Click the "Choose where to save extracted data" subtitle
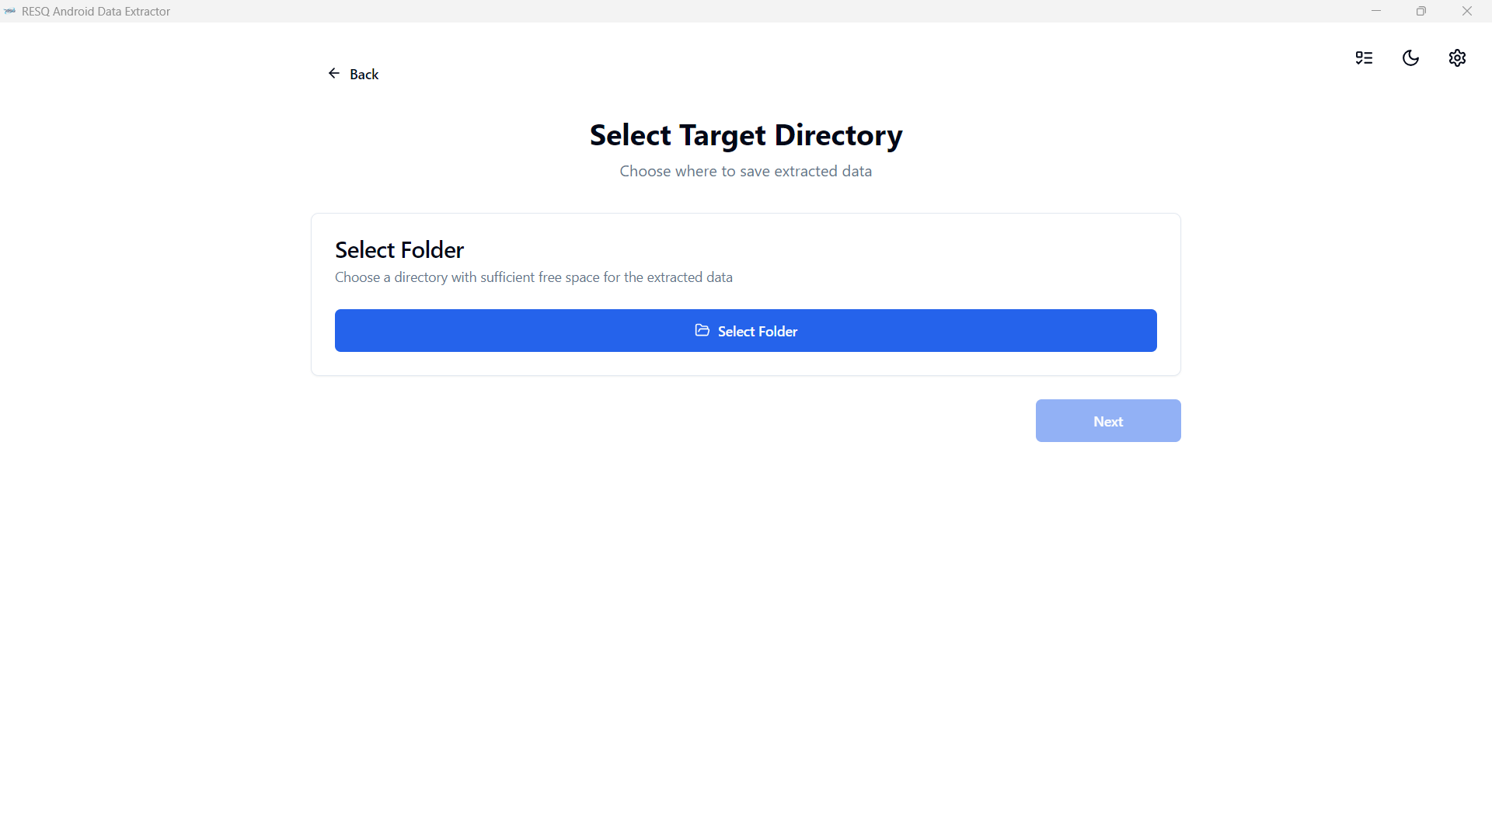Image resolution: width=1492 pixels, height=839 pixels. pyautogui.click(x=746, y=171)
